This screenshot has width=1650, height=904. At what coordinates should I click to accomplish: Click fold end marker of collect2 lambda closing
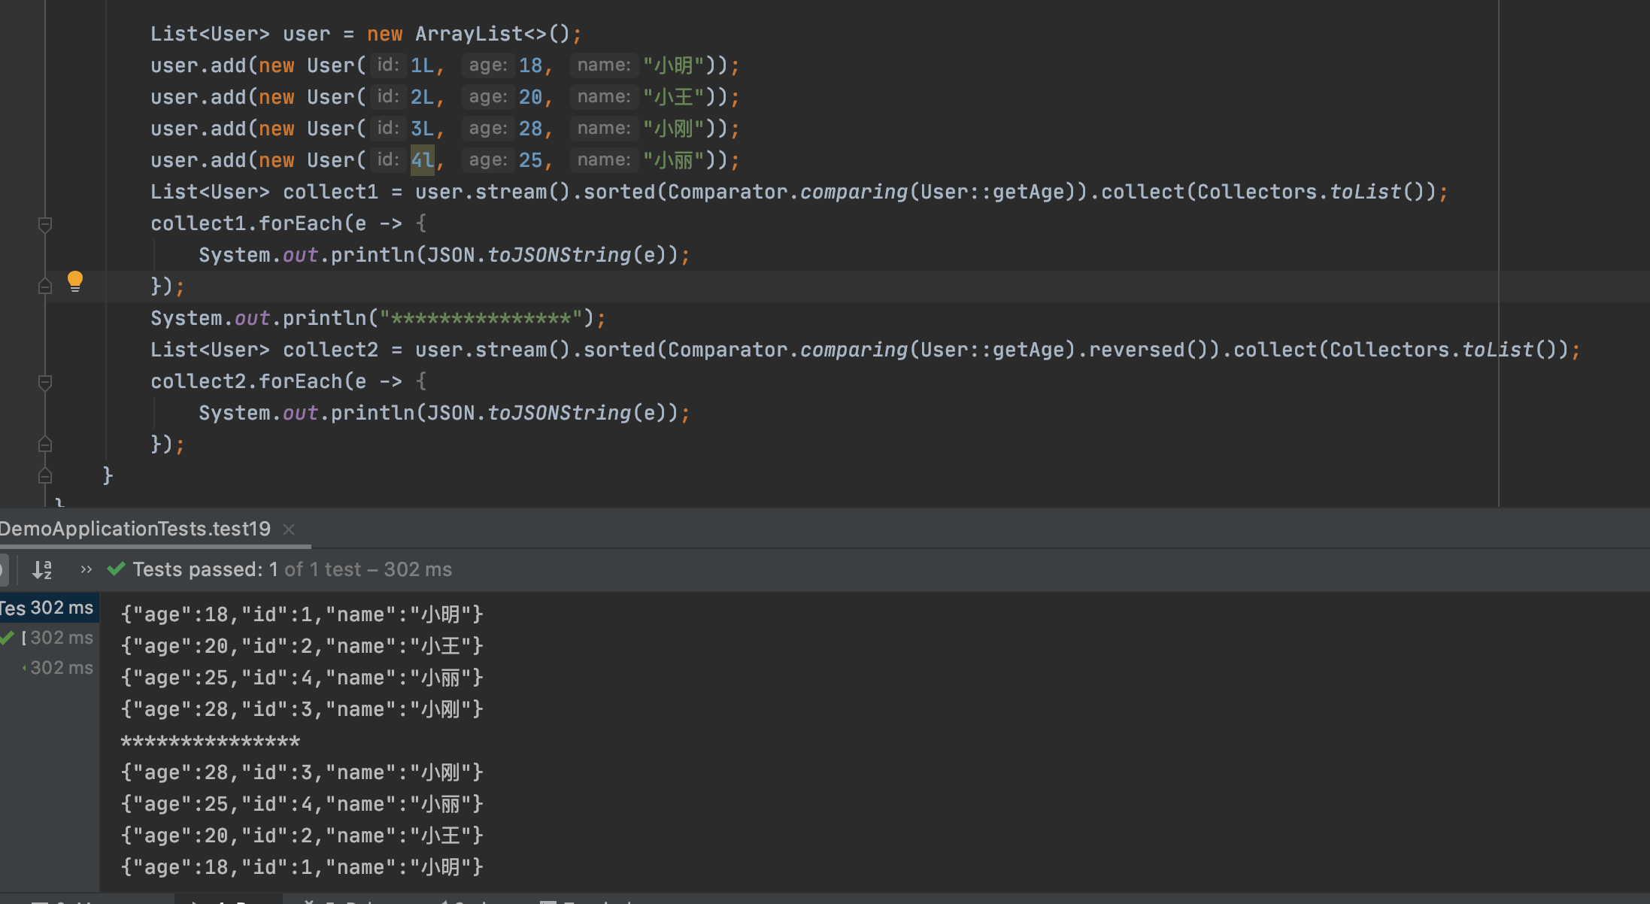tap(45, 444)
